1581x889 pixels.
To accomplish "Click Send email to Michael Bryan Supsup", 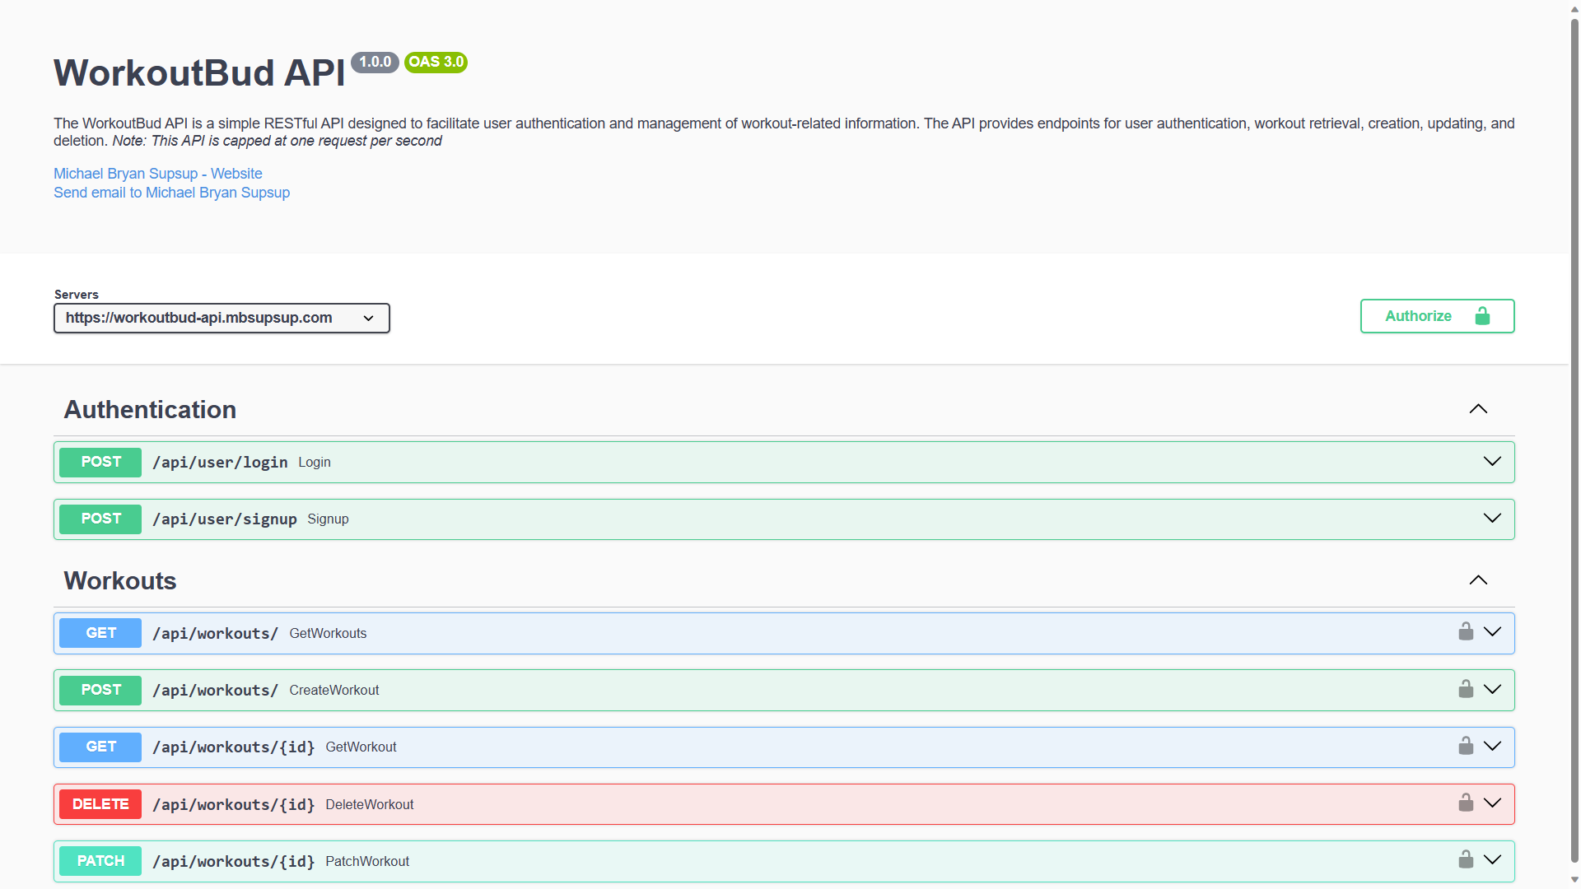I will pyautogui.click(x=171, y=193).
